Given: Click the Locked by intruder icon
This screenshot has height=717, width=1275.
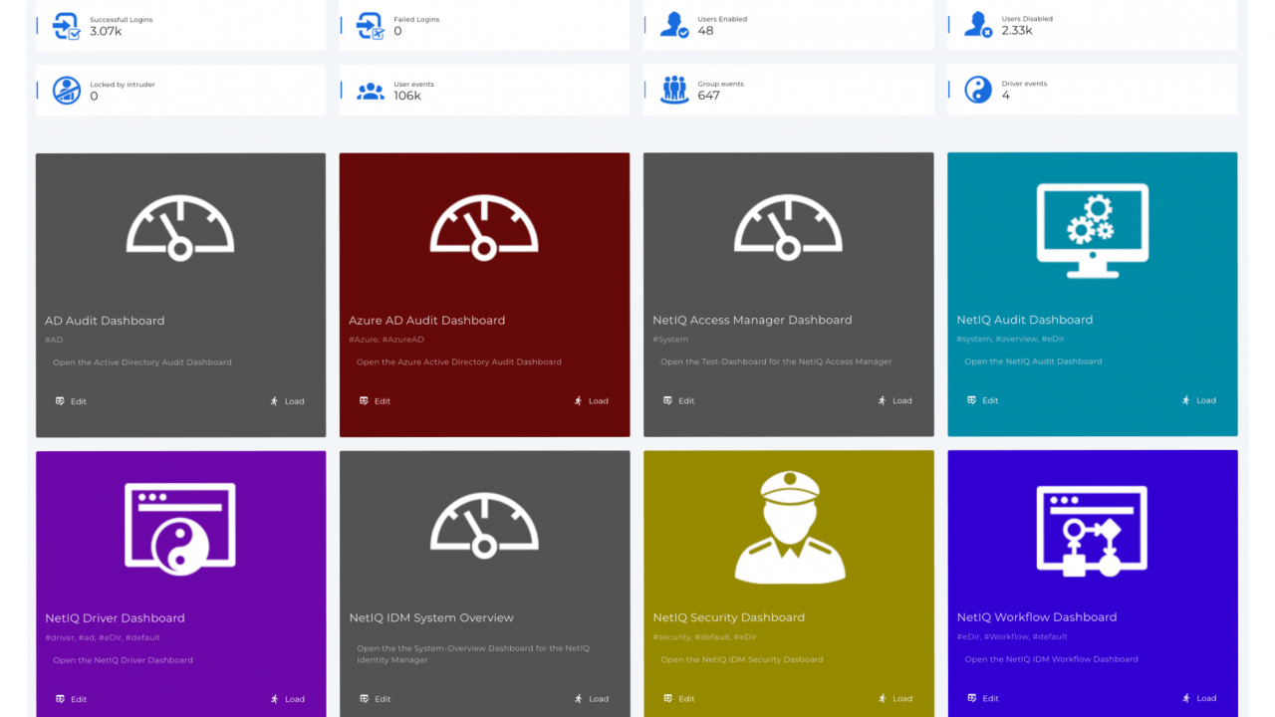Looking at the screenshot, I should 67,91.
